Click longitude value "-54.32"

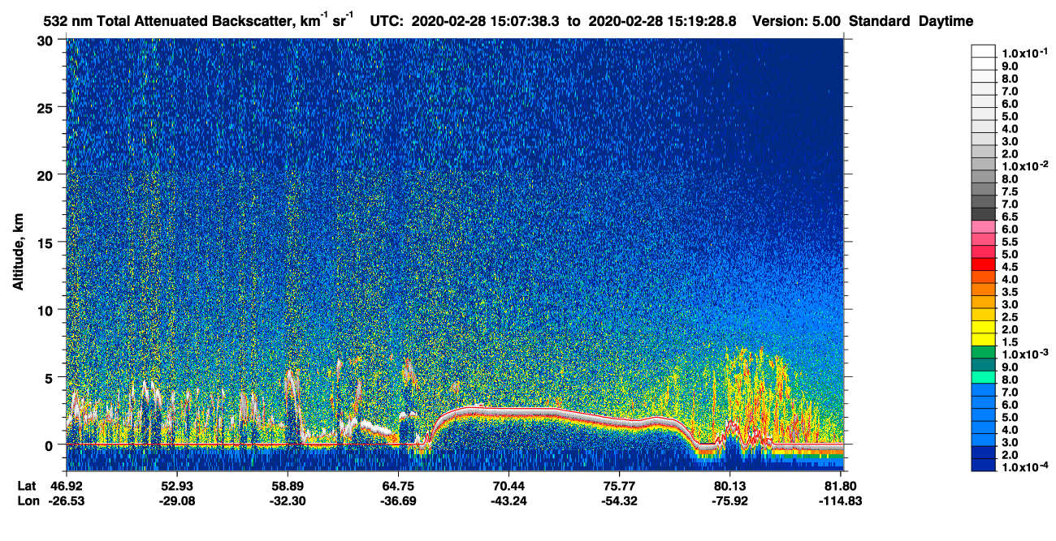pyautogui.click(x=619, y=500)
